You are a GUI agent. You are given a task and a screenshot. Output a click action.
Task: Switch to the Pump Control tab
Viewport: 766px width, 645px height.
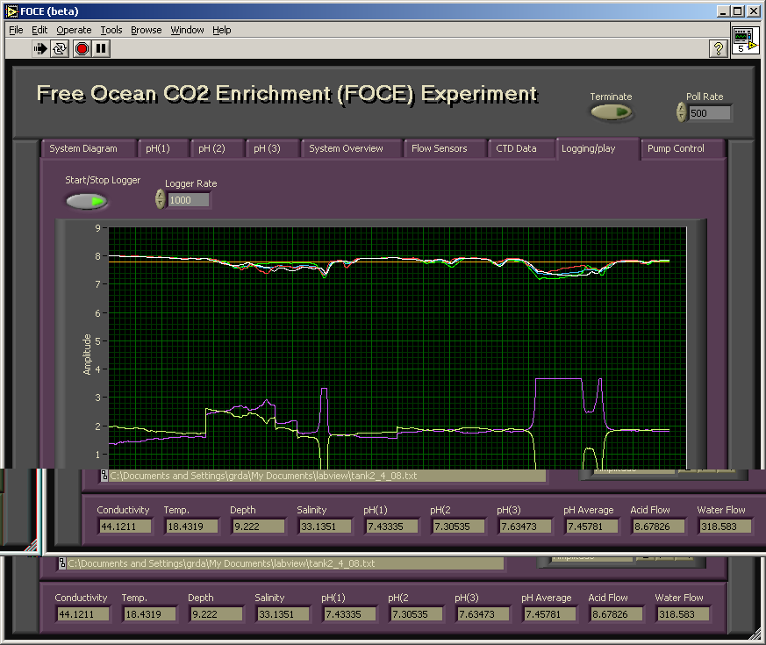tap(681, 148)
